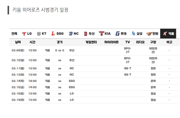Image resolution: width=180 pixels, height=118 pixels.
Task: Click the 게임센터 column header
Action: 91,42
